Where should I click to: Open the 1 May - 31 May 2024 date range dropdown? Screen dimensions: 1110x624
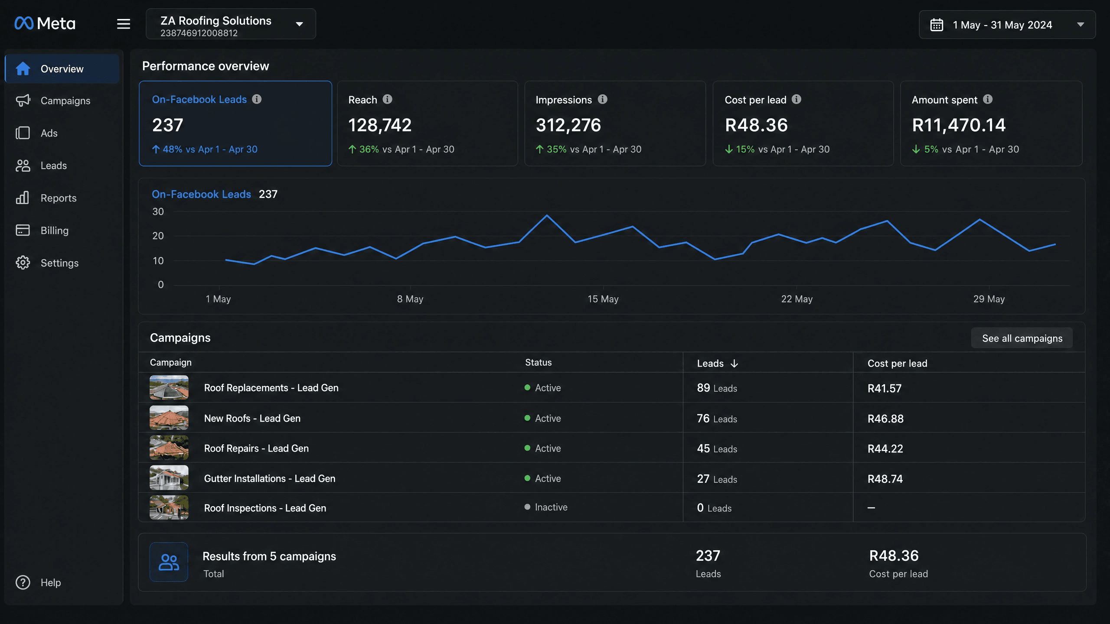[1007, 25]
